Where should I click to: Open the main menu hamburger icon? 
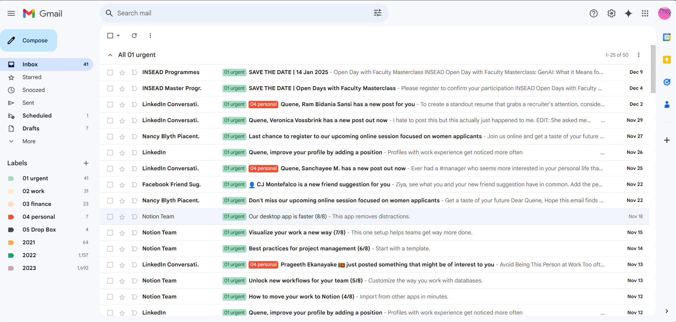tap(11, 14)
